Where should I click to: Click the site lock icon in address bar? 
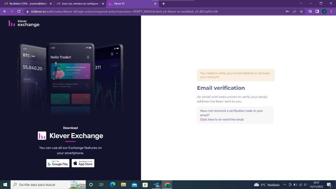pos(28,12)
